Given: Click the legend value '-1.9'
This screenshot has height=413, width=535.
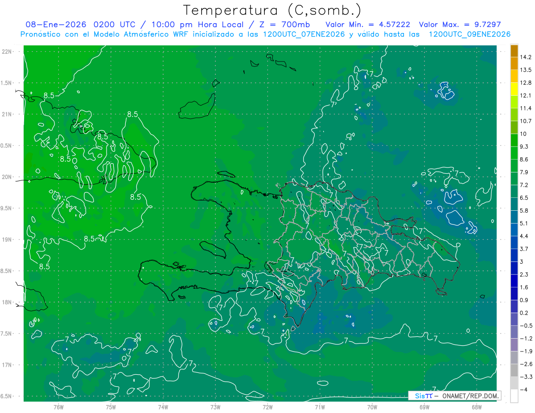Looking at the screenshot, I should click(x=526, y=352).
